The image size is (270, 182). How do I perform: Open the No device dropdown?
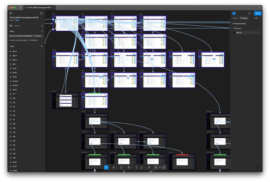pos(247,28)
